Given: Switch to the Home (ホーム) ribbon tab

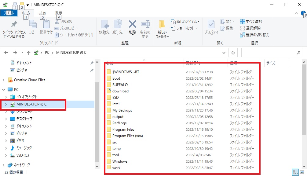Looking at the screenshot, I should [x=26, y=13].
